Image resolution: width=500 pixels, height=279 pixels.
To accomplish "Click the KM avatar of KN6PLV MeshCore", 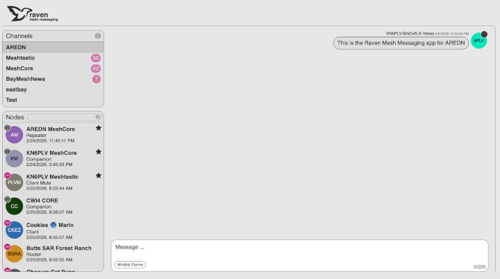I will tap(15, 159).
